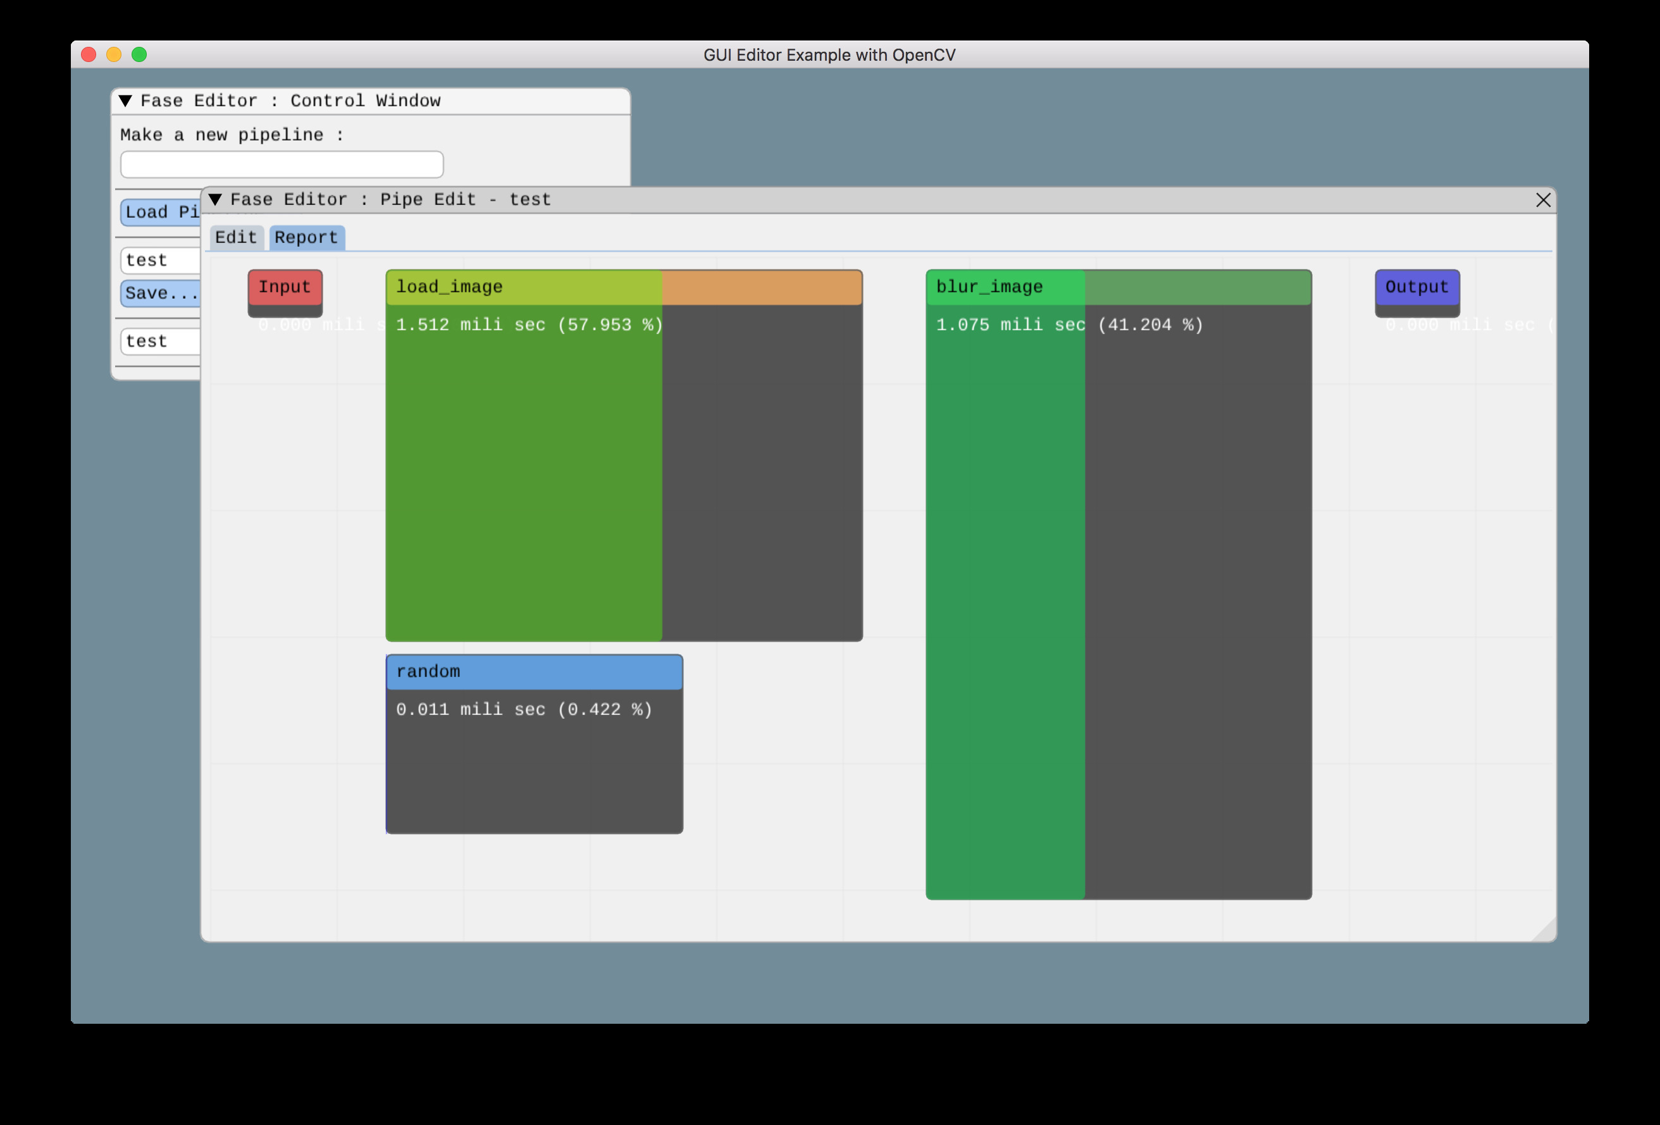Switch to the Edit tab
1660x1125 pixels.
236,237
